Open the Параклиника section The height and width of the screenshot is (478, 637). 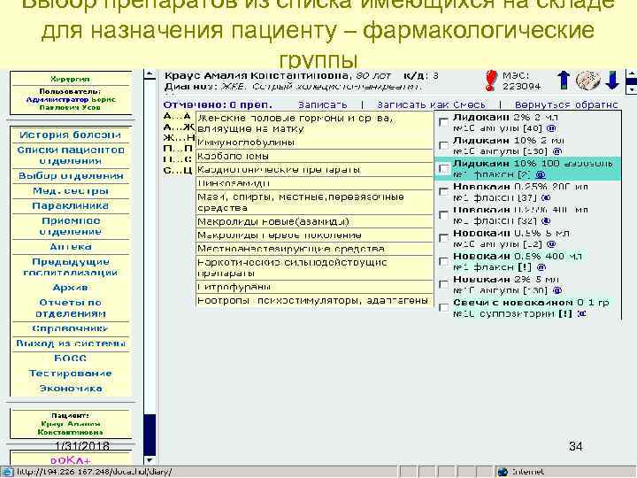pyautogui.click(x=70, y=205)
